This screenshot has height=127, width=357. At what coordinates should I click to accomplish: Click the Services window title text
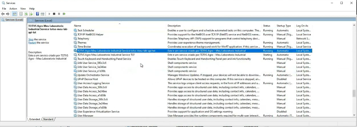11,3
